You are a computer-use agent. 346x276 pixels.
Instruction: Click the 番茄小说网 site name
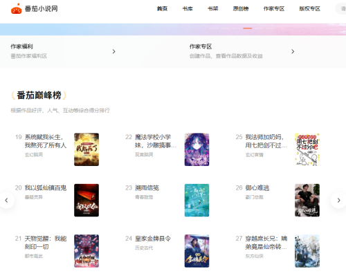click(42, 9)
